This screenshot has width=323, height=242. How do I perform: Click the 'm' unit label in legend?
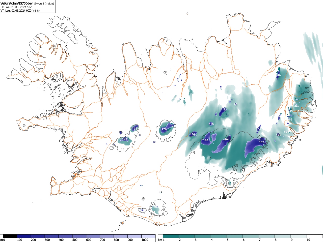tap(2, 240)
